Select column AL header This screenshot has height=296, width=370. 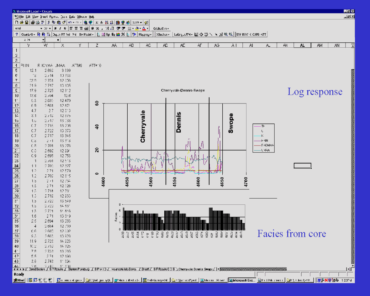pos(302,45)
